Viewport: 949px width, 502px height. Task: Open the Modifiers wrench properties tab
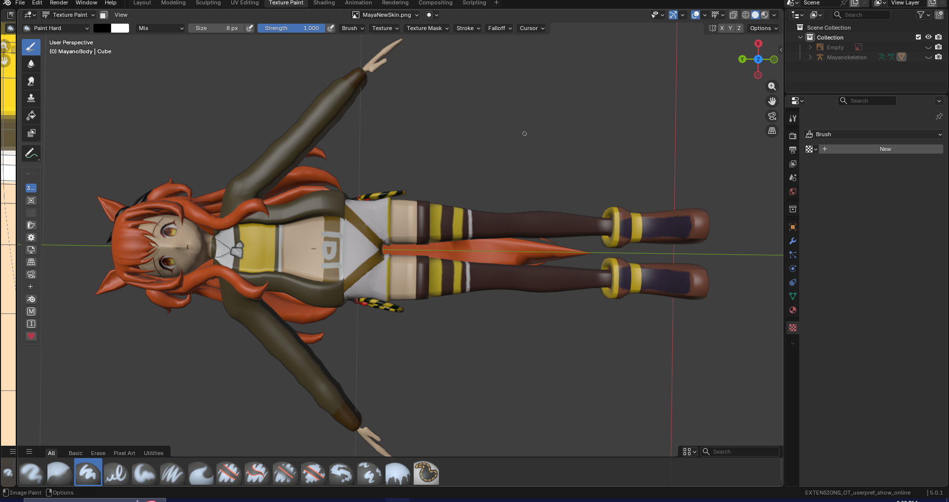pyautogui.click(x=793, y=241)
